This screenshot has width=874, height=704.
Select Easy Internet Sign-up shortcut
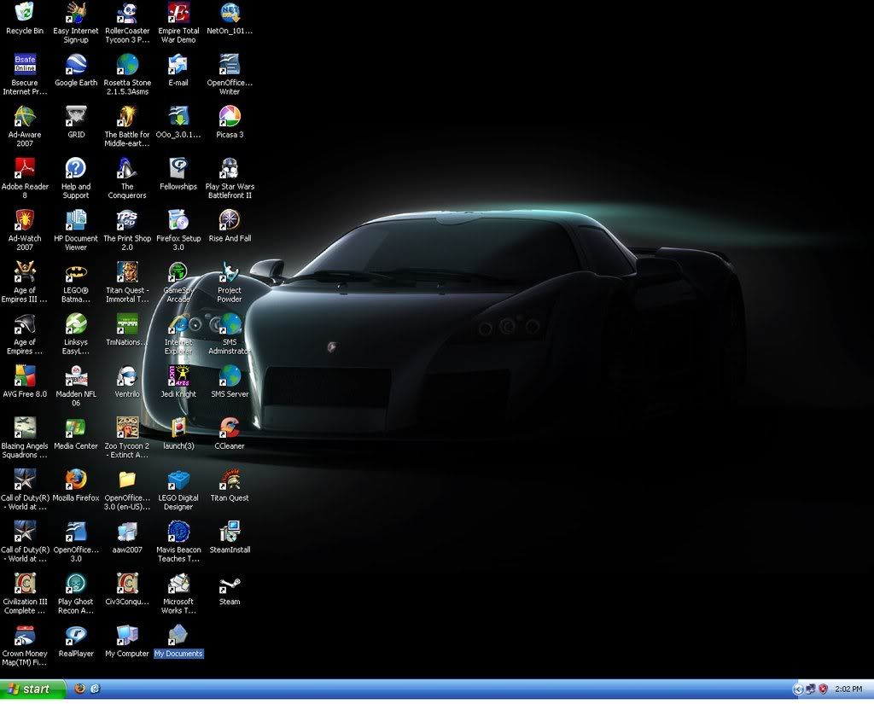pyautogui.click(x=76, y=13)
